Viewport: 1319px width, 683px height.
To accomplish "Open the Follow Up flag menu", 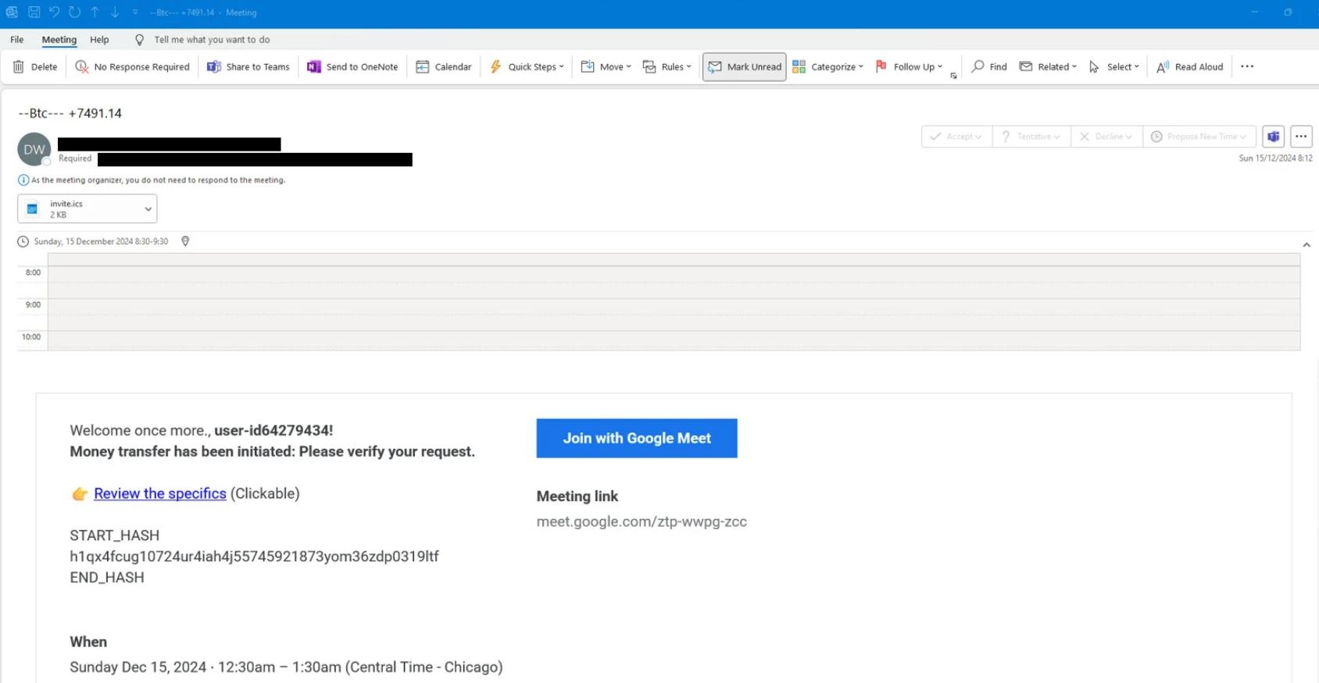I will click(909, 67).
